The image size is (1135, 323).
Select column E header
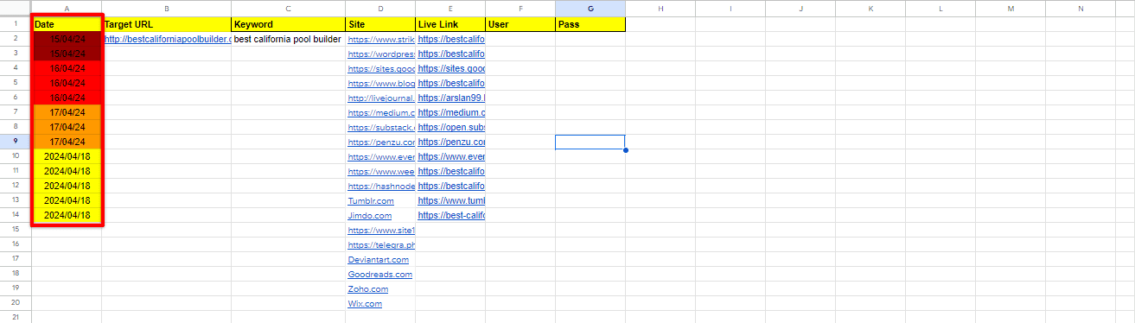point(450,9)
